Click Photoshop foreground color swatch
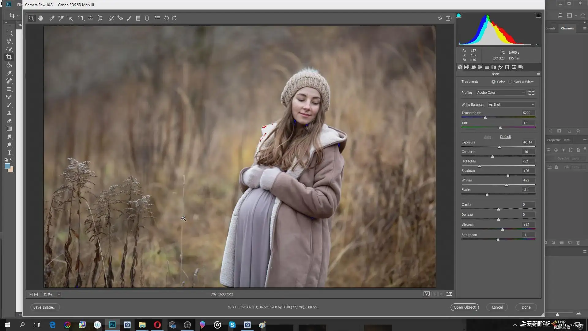The width and height of the screenshot is (588, 331). (x=7, y=166)
